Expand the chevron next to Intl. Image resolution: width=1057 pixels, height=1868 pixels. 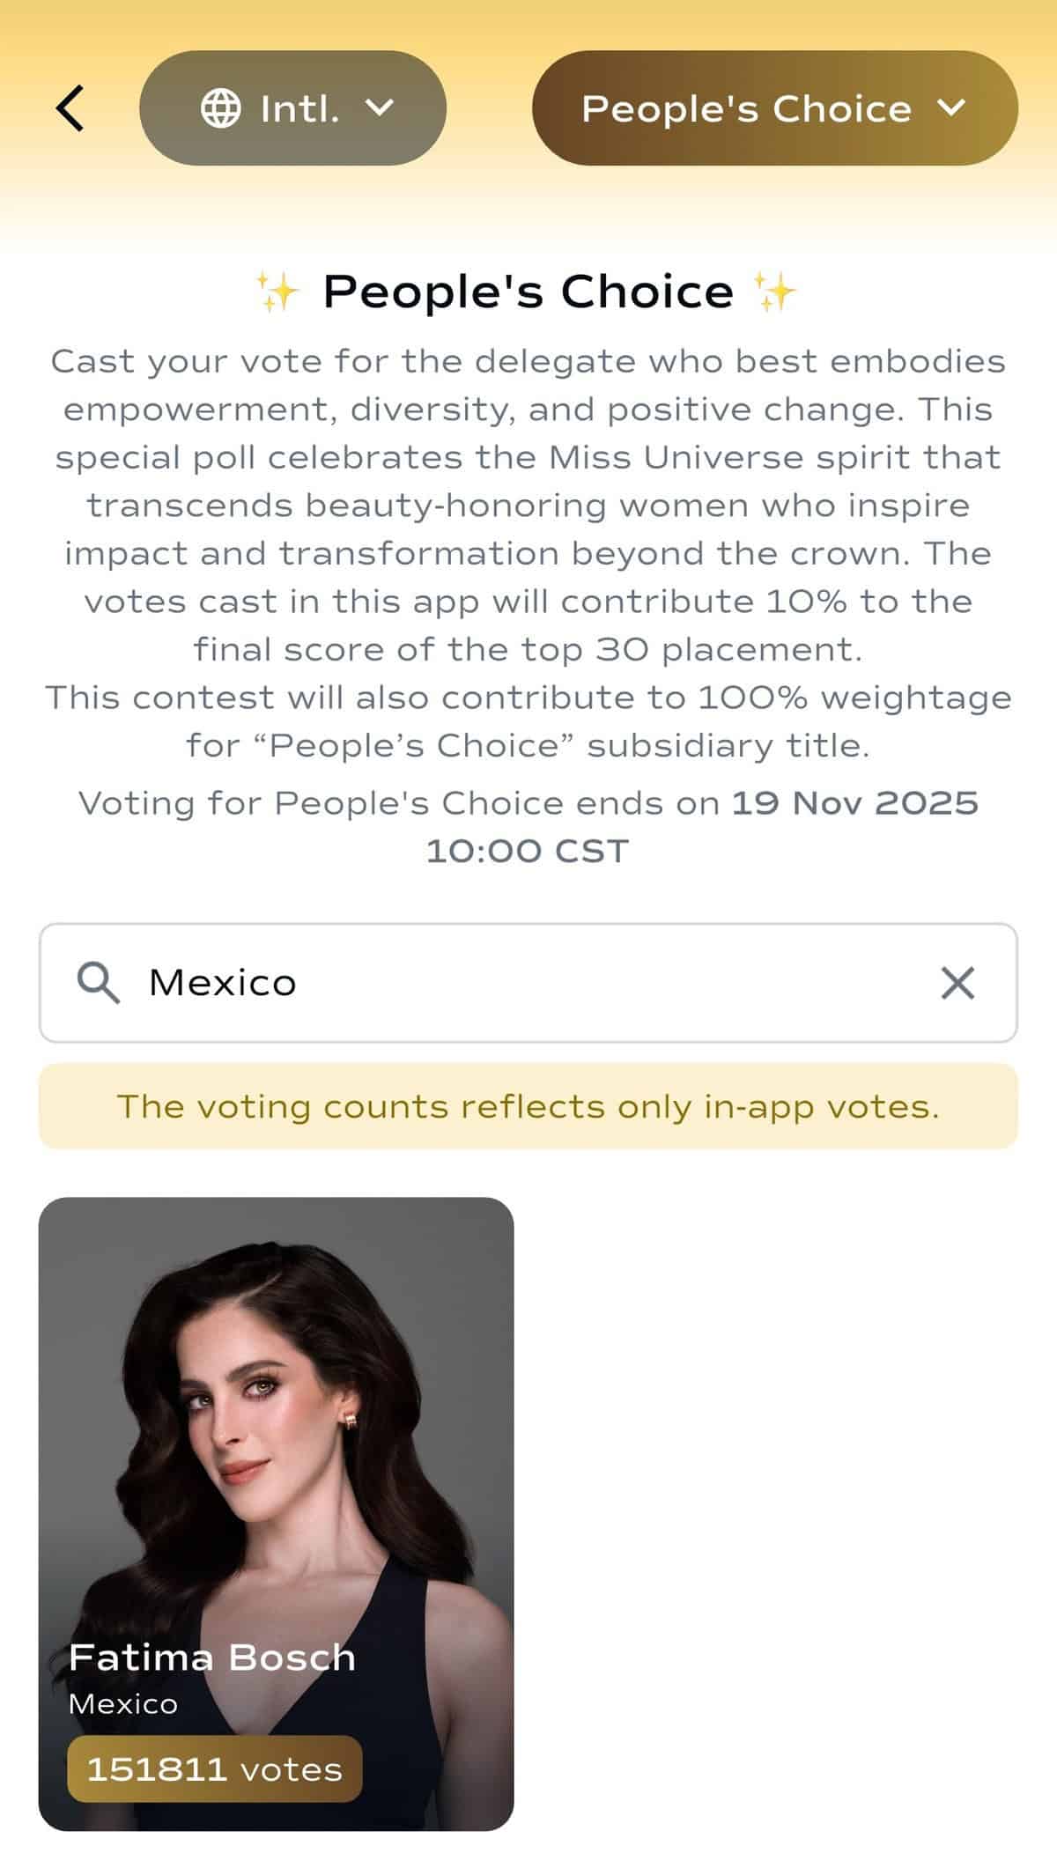click(x=380, y=107)
